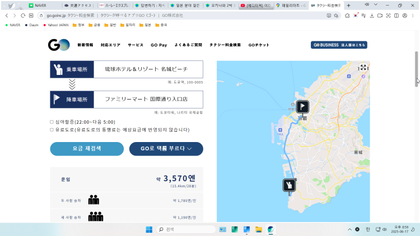
Task: Click the tab audio speaker icon
Action: point(367,4)
